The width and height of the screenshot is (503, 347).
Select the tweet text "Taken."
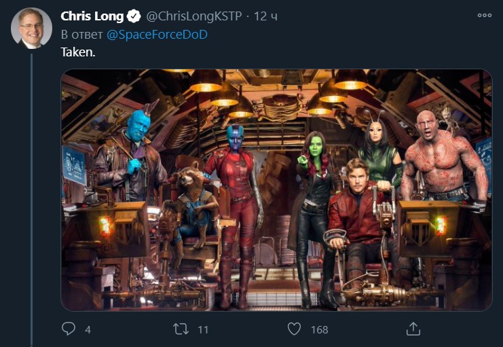pyautogui.click(x=78, y=52)
